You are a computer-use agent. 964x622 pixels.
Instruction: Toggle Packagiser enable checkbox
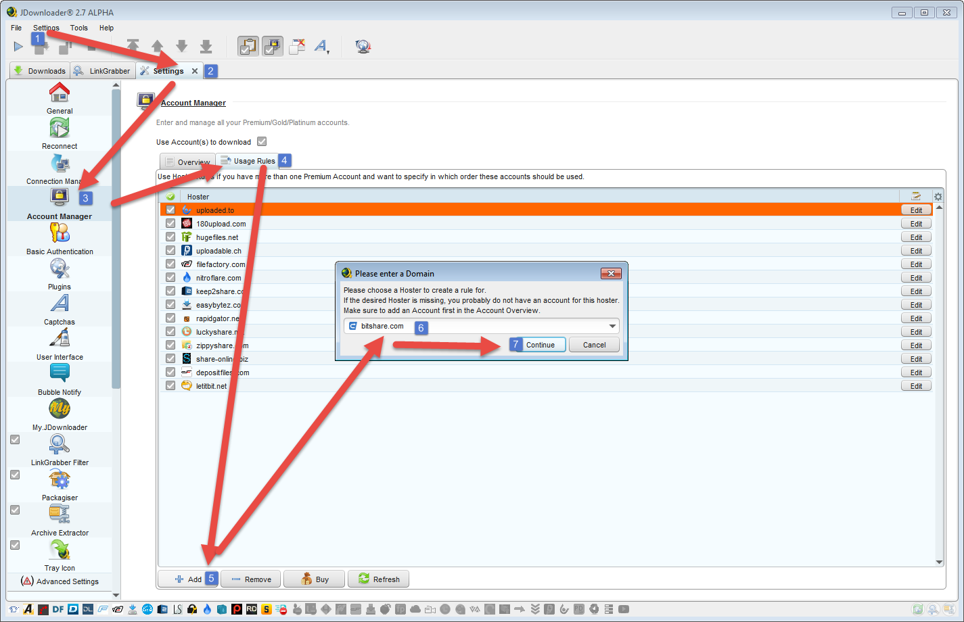coord(15,475)
